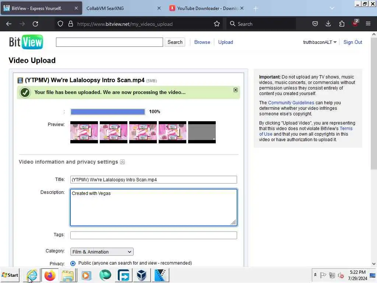Image resolution: width=377 pixels, height=283 pixels.
Task: Close the YouTube Downloader tab
Action: 242,8
